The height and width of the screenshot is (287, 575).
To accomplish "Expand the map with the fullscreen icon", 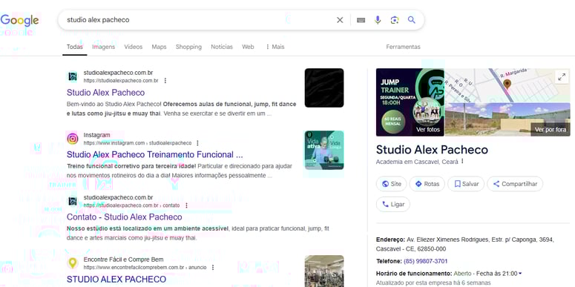I will coord(562,77).
